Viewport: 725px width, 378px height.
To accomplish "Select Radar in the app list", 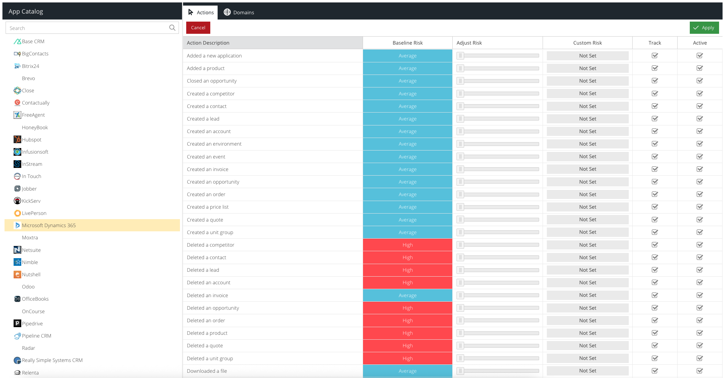I will pyautogui.click(x=29, y=348).
